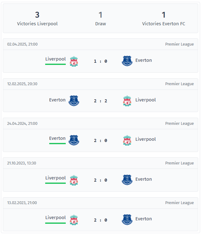Click the Draw summary count
201x235 pixels.
(100, 15)
